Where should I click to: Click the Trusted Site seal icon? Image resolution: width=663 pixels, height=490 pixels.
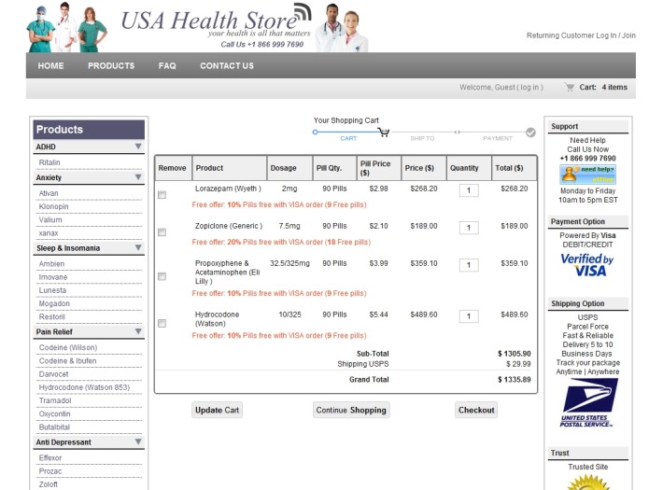click(x=587, y=483)
